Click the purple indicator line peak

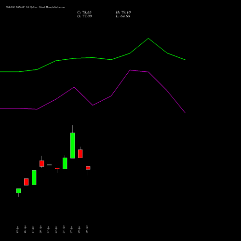click(130, 70)
